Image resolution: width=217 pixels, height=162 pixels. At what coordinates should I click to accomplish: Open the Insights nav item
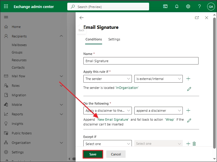pos(17,124)
